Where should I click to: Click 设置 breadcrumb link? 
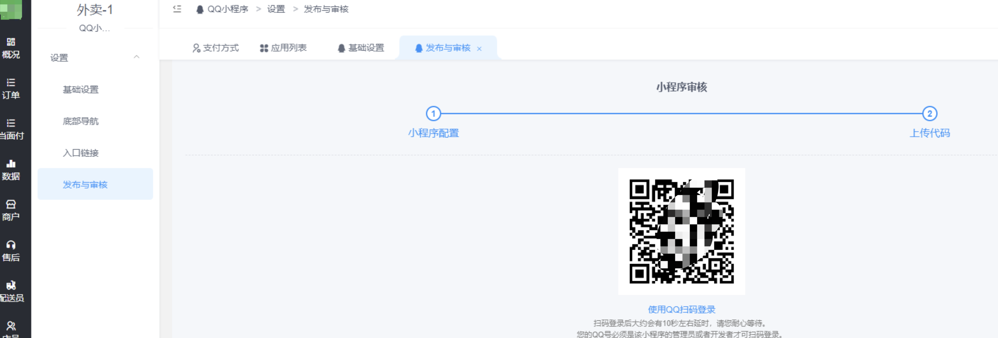[x=276, y=9]
